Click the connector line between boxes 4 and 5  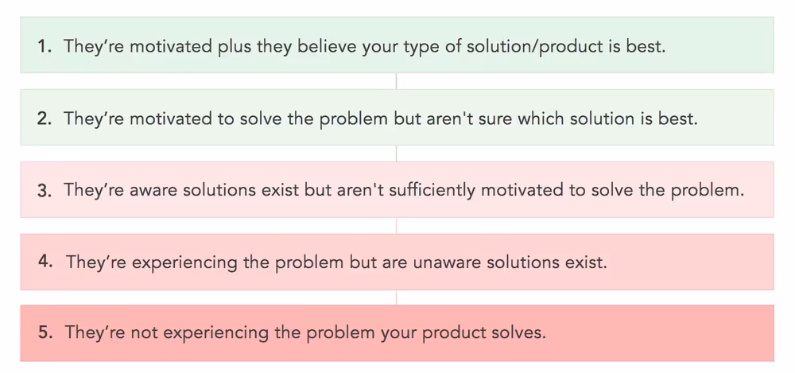pos(396,297)
